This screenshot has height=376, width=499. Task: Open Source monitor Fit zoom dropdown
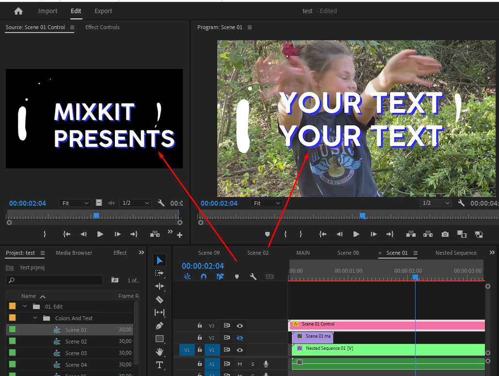tap(75, 203)
